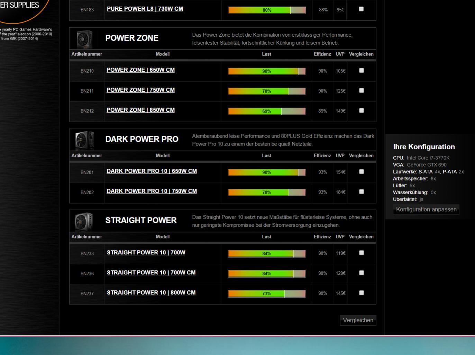Click the Modell column header in Dark Power Pro table
The image size is (475, 355).
pyautogui.click(x=163, y=156)
